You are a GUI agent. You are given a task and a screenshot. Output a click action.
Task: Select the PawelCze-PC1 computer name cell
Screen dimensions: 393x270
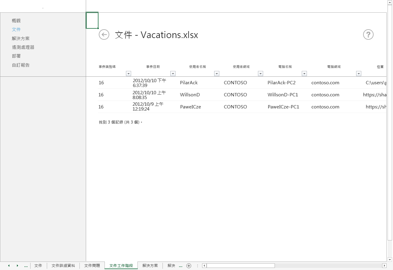tap(283, 107)
